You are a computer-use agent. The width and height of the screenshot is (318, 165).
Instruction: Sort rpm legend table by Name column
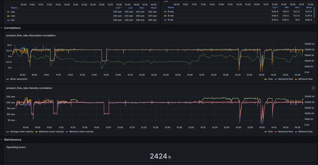pyautogui.click(x=14, y=8)
